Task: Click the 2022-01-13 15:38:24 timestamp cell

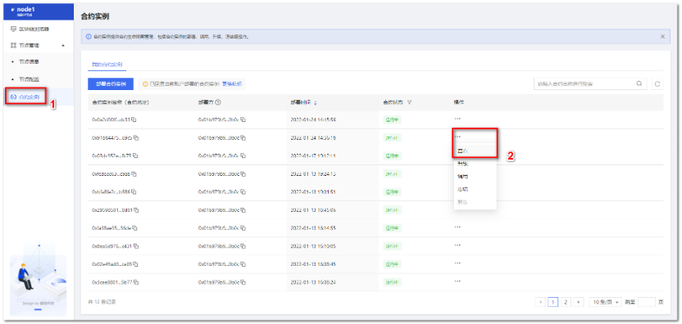Action: (313, 282)
